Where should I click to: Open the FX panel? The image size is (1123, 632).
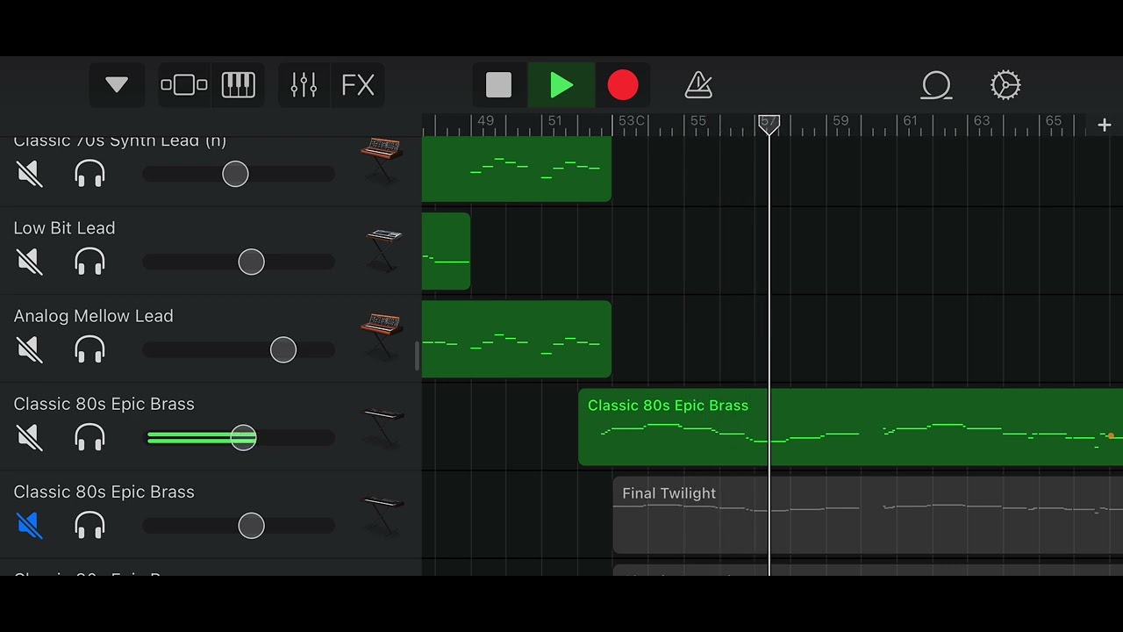[x=358, y=85]
